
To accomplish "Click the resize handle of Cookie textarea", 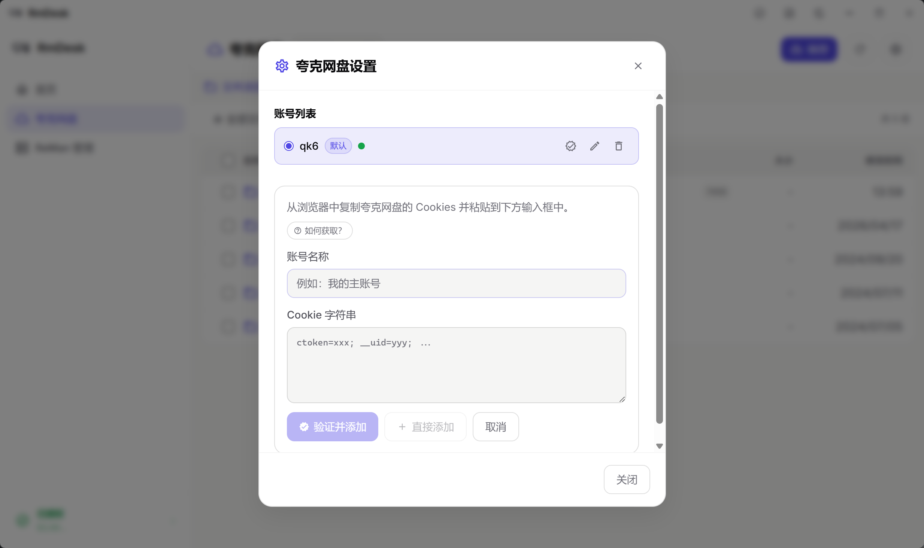I will click(622, 399).
